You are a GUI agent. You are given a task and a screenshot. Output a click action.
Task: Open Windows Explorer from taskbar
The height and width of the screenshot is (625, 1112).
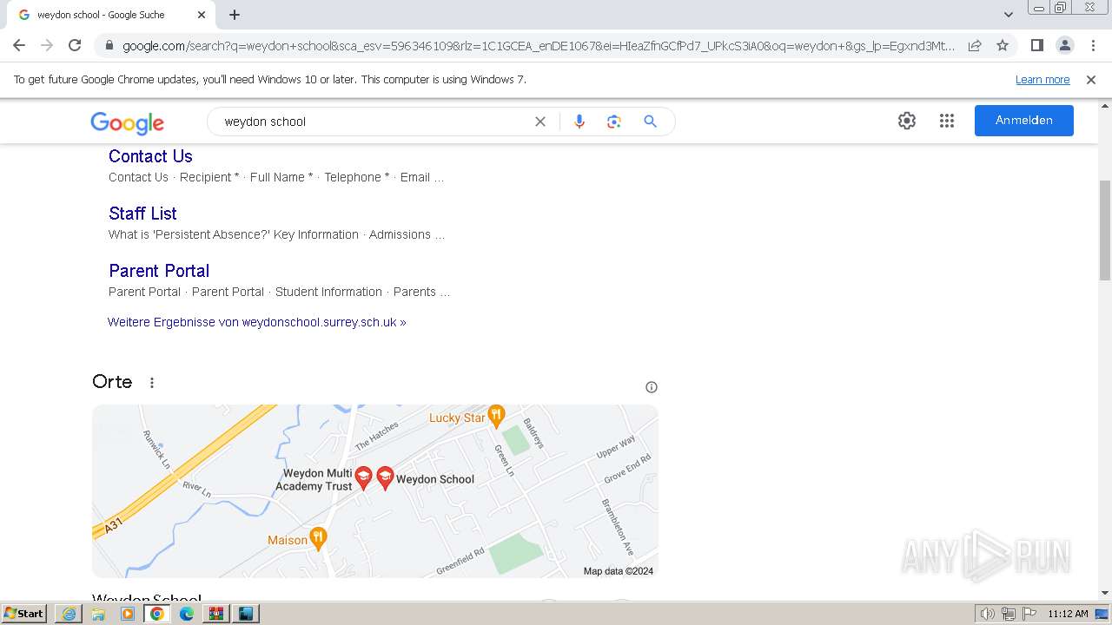point(98,614)
